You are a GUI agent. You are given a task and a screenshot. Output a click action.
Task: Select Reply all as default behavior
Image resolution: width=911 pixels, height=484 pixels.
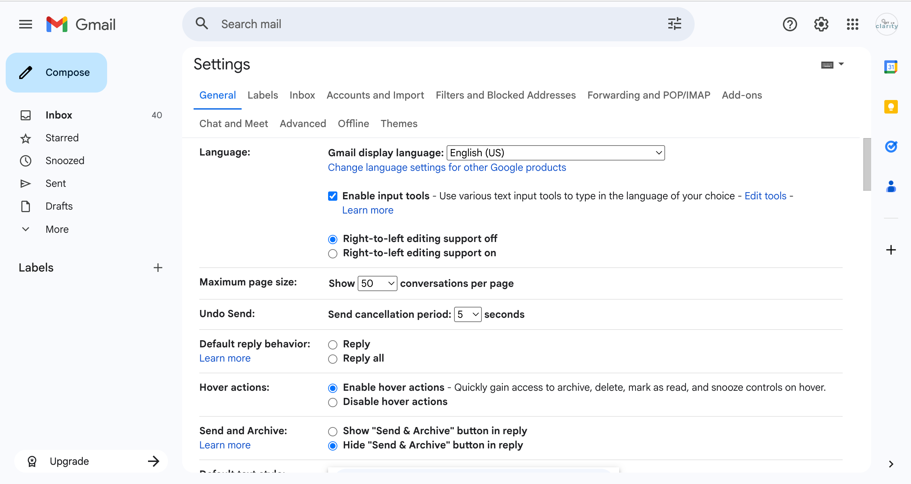click(x=333, y=359)
